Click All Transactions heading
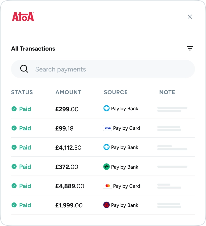The height and width of the screenshot is (226, 206). tap(33, 49)
